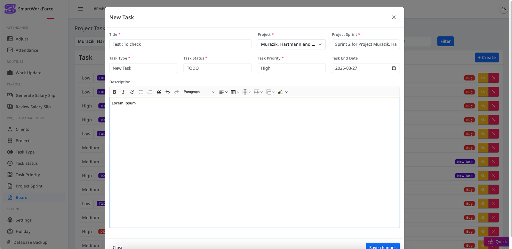Open Work Update in the sidebar

click(x=28, y=73)
